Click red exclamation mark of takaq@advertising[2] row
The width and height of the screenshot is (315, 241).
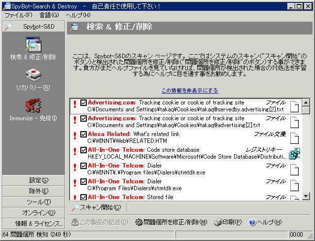point(75,120)
